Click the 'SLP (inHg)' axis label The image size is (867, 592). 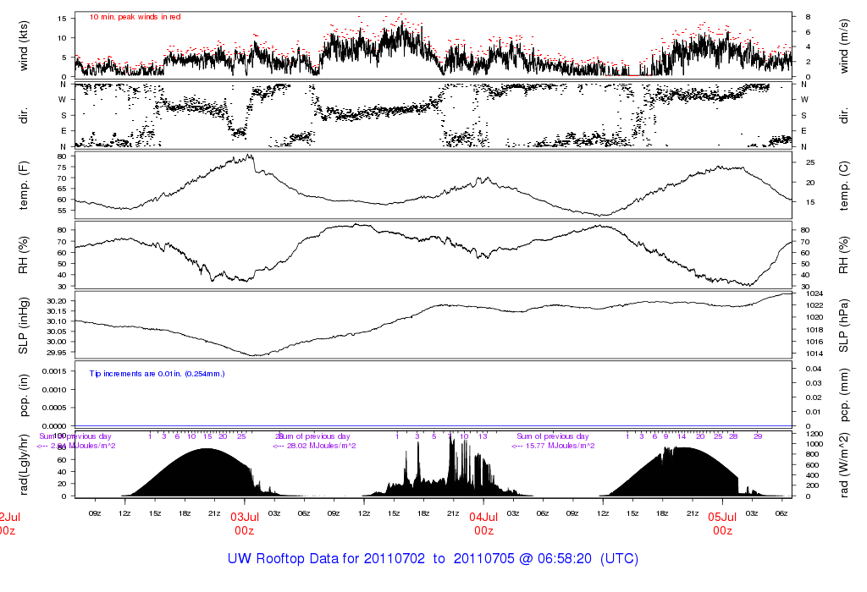click(23, 326)
